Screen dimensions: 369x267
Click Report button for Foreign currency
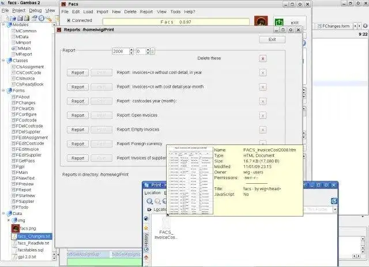pyautogui.click(x=78, y=144)
